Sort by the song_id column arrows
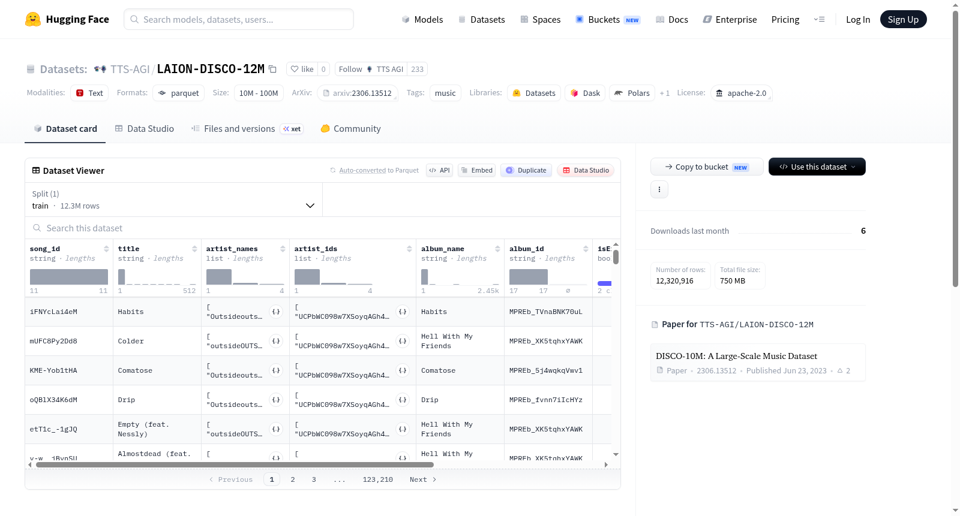960x516 pixels. 106,249
